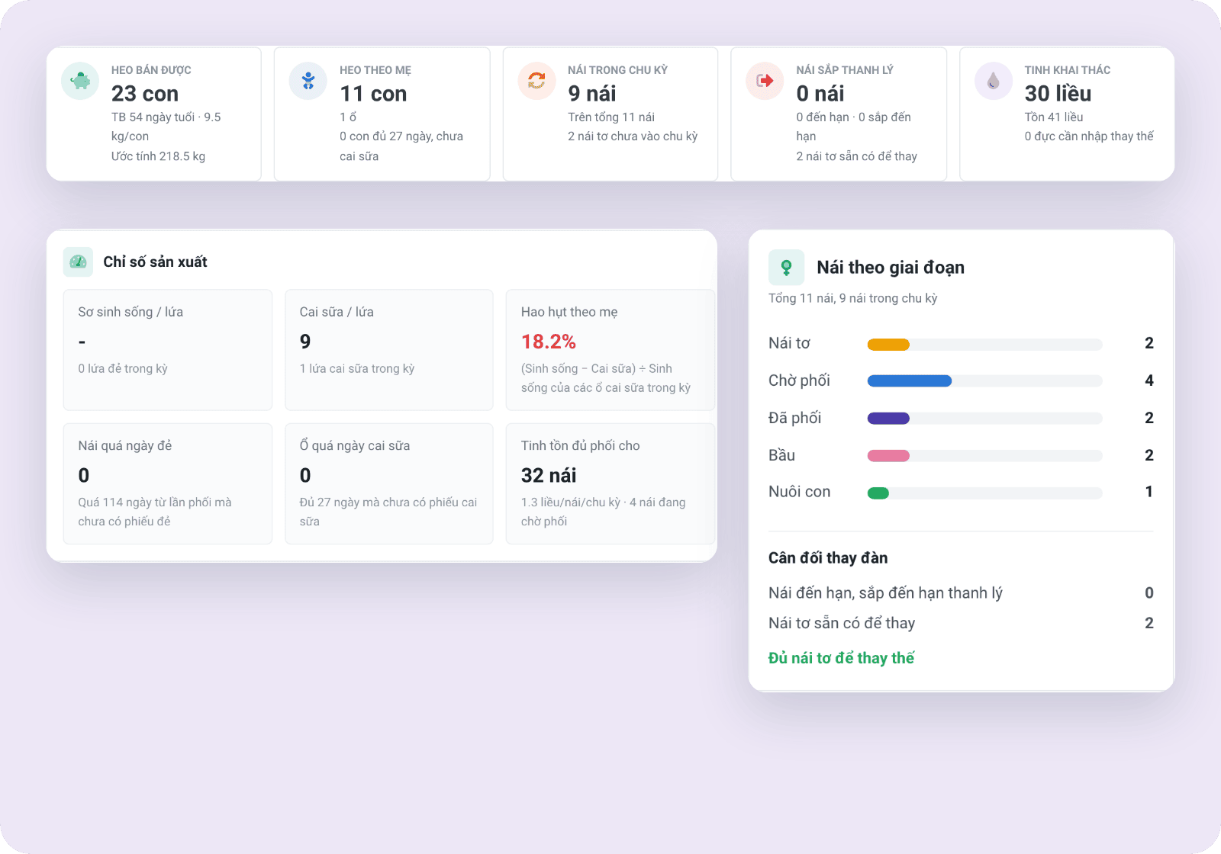1221x854 pixels.
Task: Click the Chỉ số sản xuất heading
Action: tap(156, 262)
